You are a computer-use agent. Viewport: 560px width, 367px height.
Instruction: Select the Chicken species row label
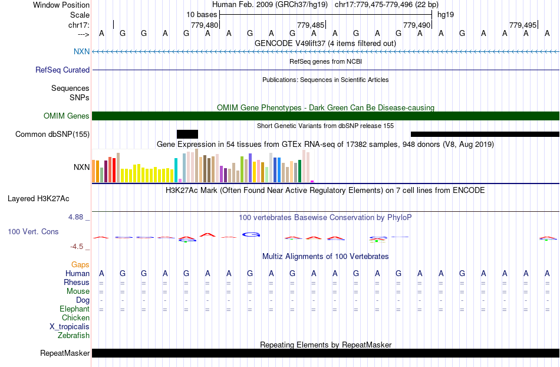pyautogui.click(x=75, y=317)
